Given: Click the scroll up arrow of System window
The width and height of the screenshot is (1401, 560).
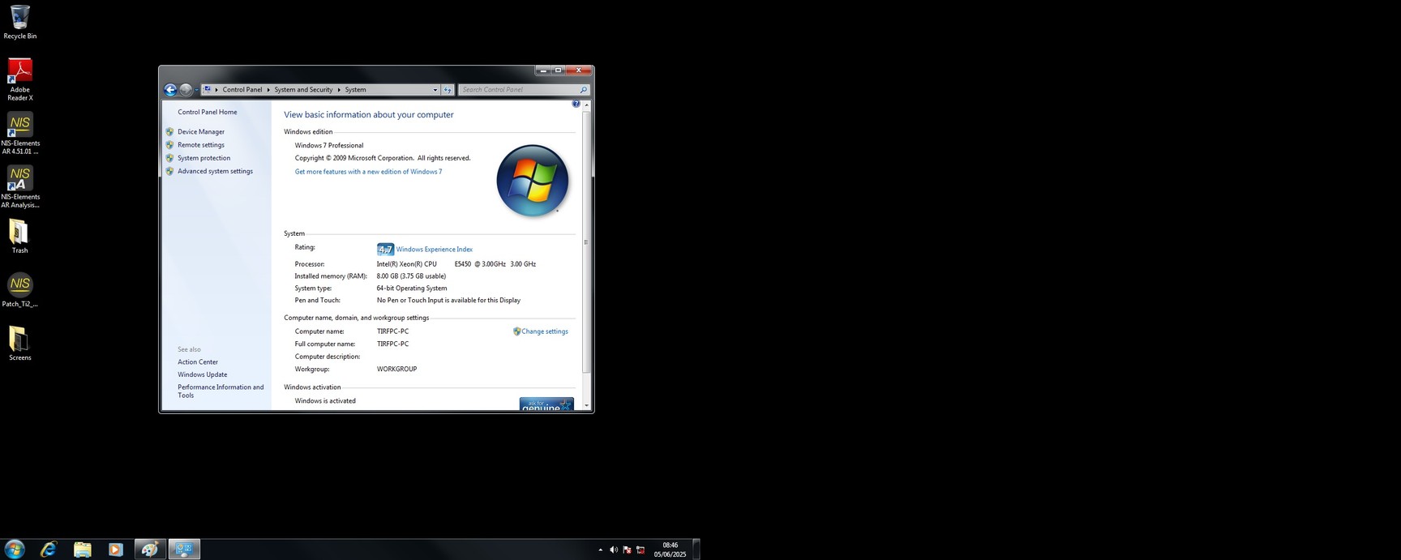Looking at the screenshot, I should (586, 105).
